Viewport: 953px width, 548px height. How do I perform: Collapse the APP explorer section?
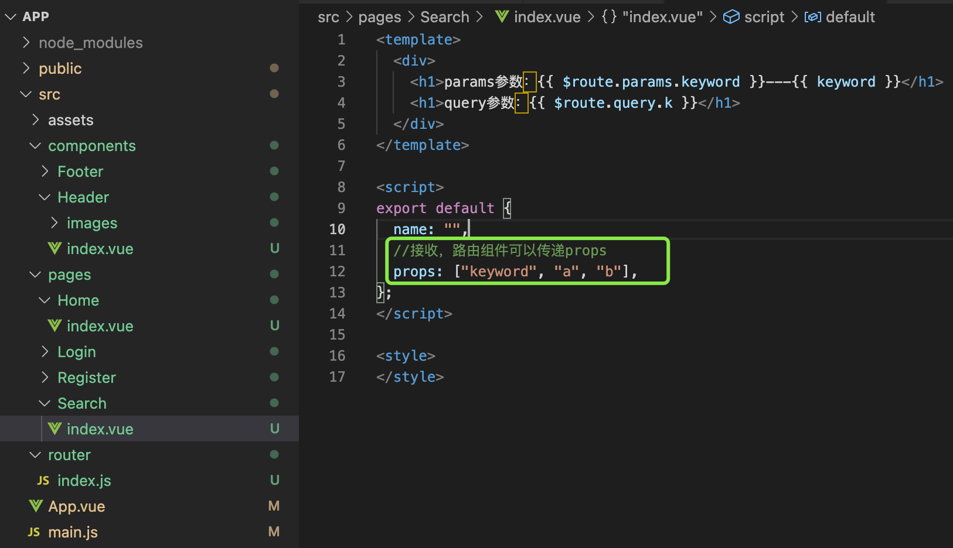(10, 16)
